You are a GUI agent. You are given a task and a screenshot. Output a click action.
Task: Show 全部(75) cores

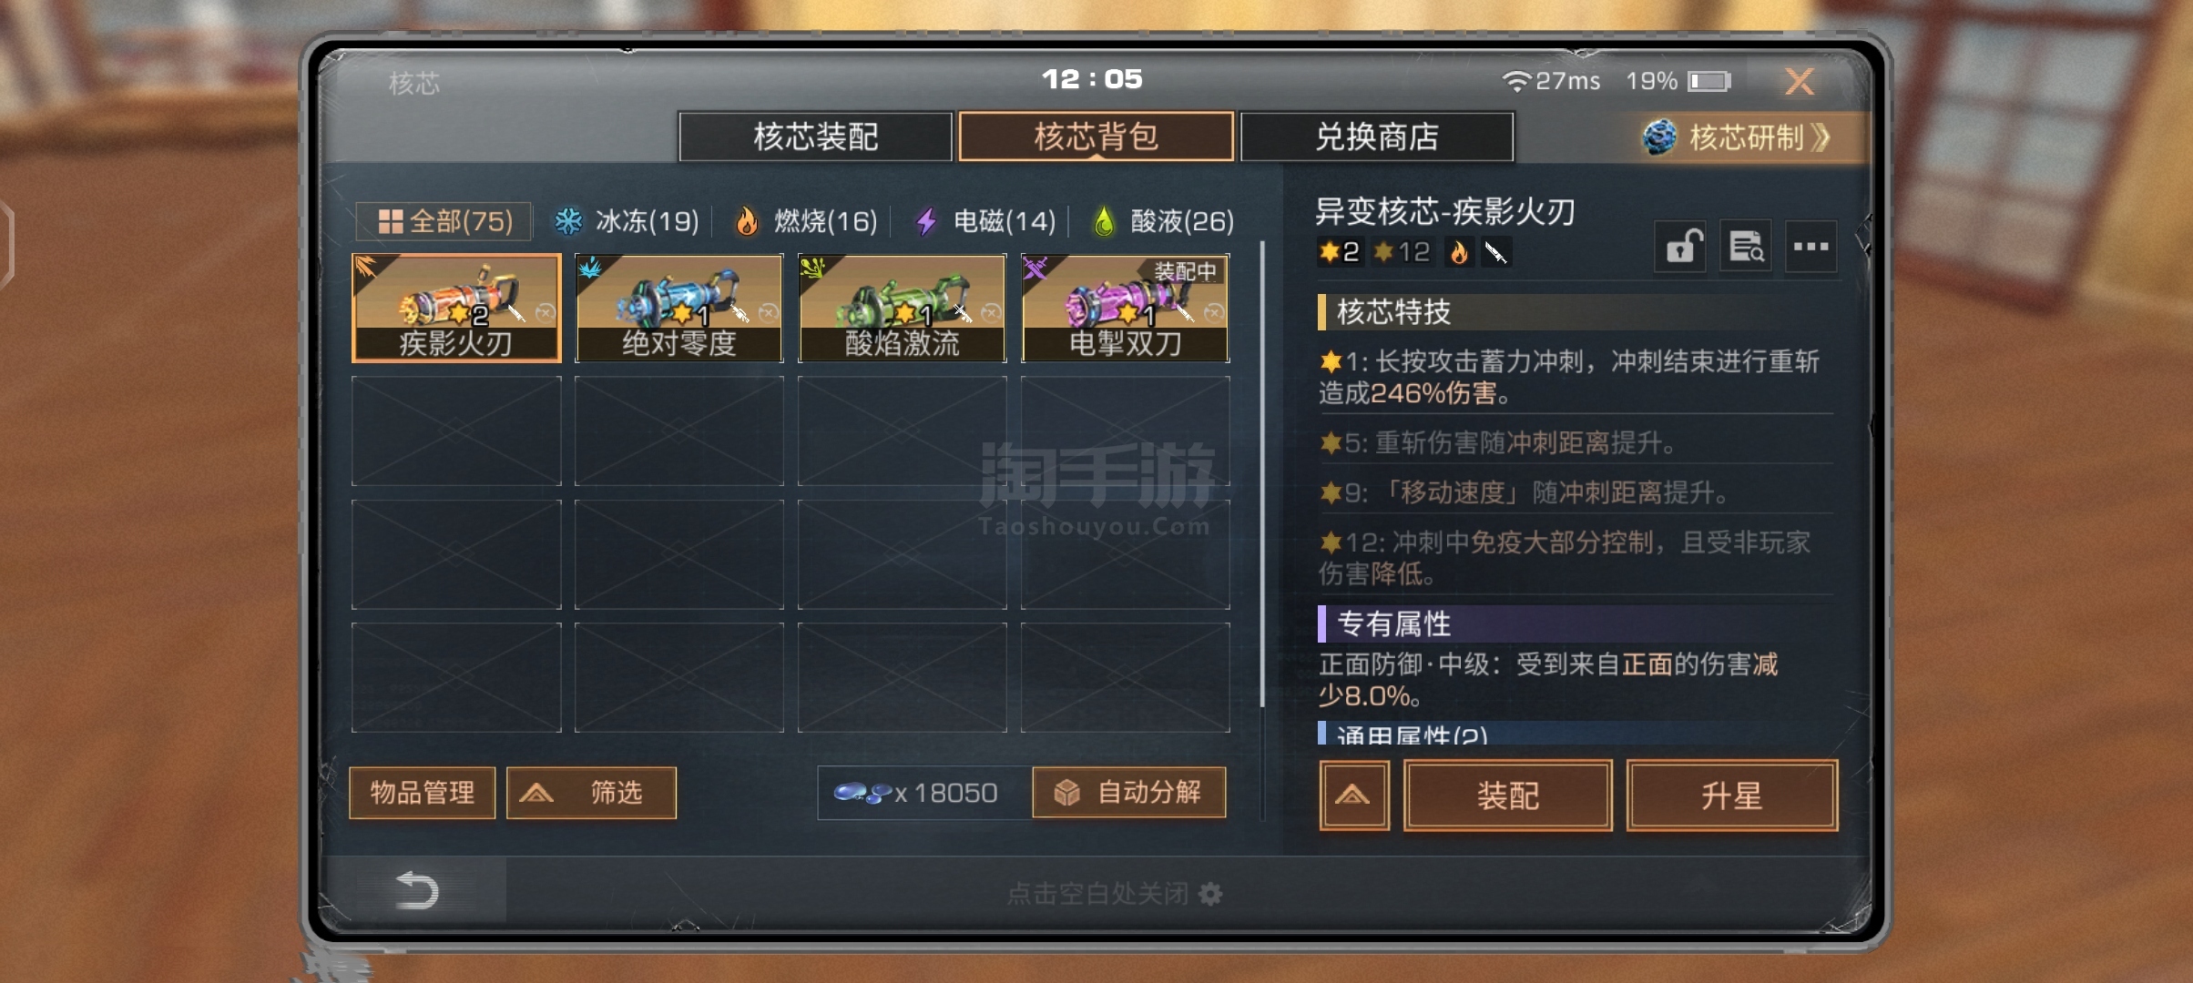(444, 221)
